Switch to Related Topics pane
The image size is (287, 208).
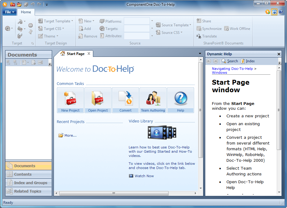pyautogui.click(x=28, y=191)
